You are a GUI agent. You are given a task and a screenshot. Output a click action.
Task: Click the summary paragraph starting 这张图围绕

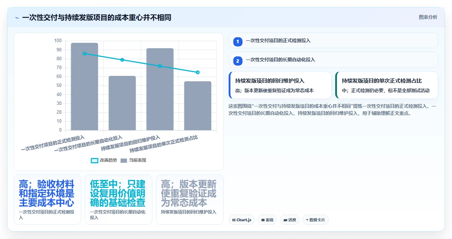pyautogui.click(x=333, y=110)
